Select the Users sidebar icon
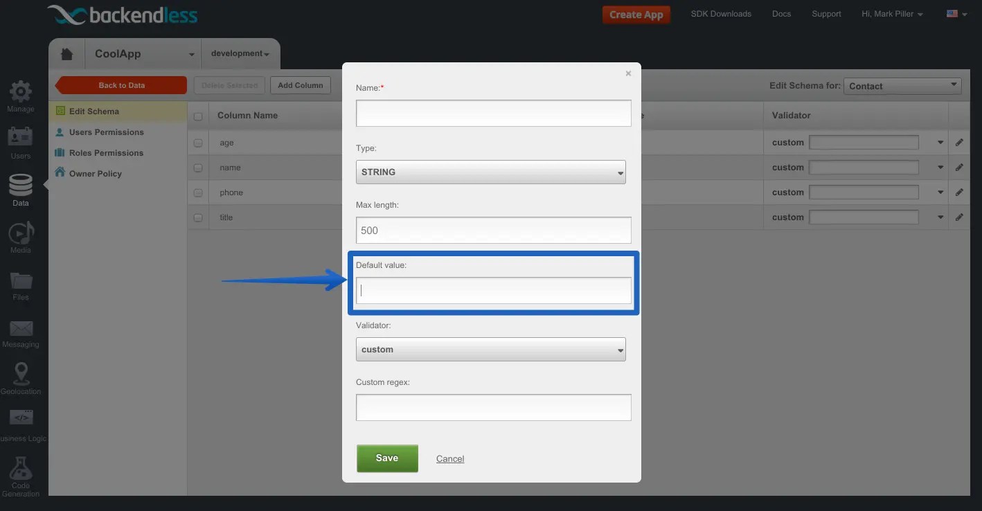Viewport: 982px width, 511px height. pos(20,143)
